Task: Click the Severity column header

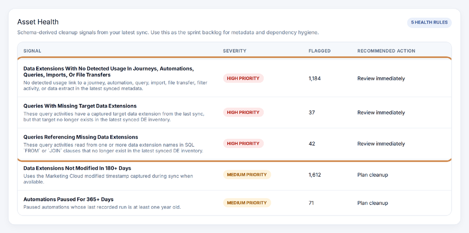Action: [234, 51]
